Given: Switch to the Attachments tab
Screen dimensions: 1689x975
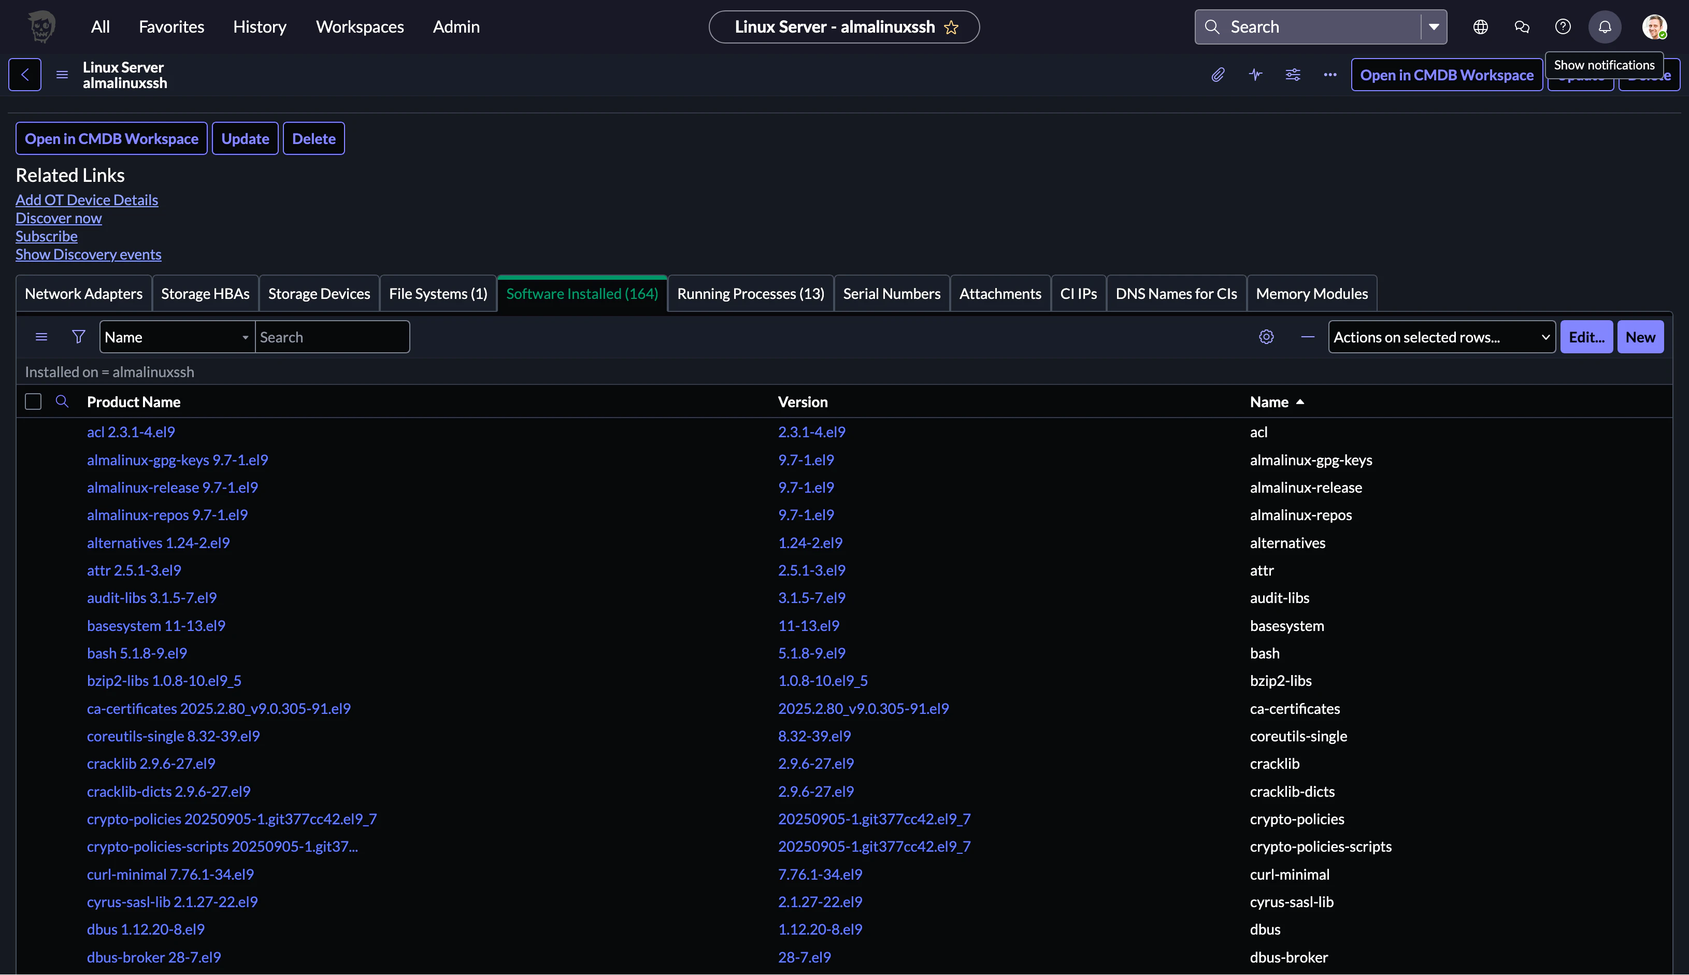Looking at the screenshot, I should pos(1000,293).
